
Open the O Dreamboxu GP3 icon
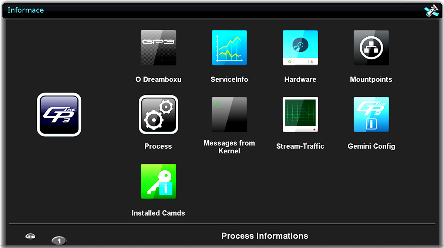(158, 48)
